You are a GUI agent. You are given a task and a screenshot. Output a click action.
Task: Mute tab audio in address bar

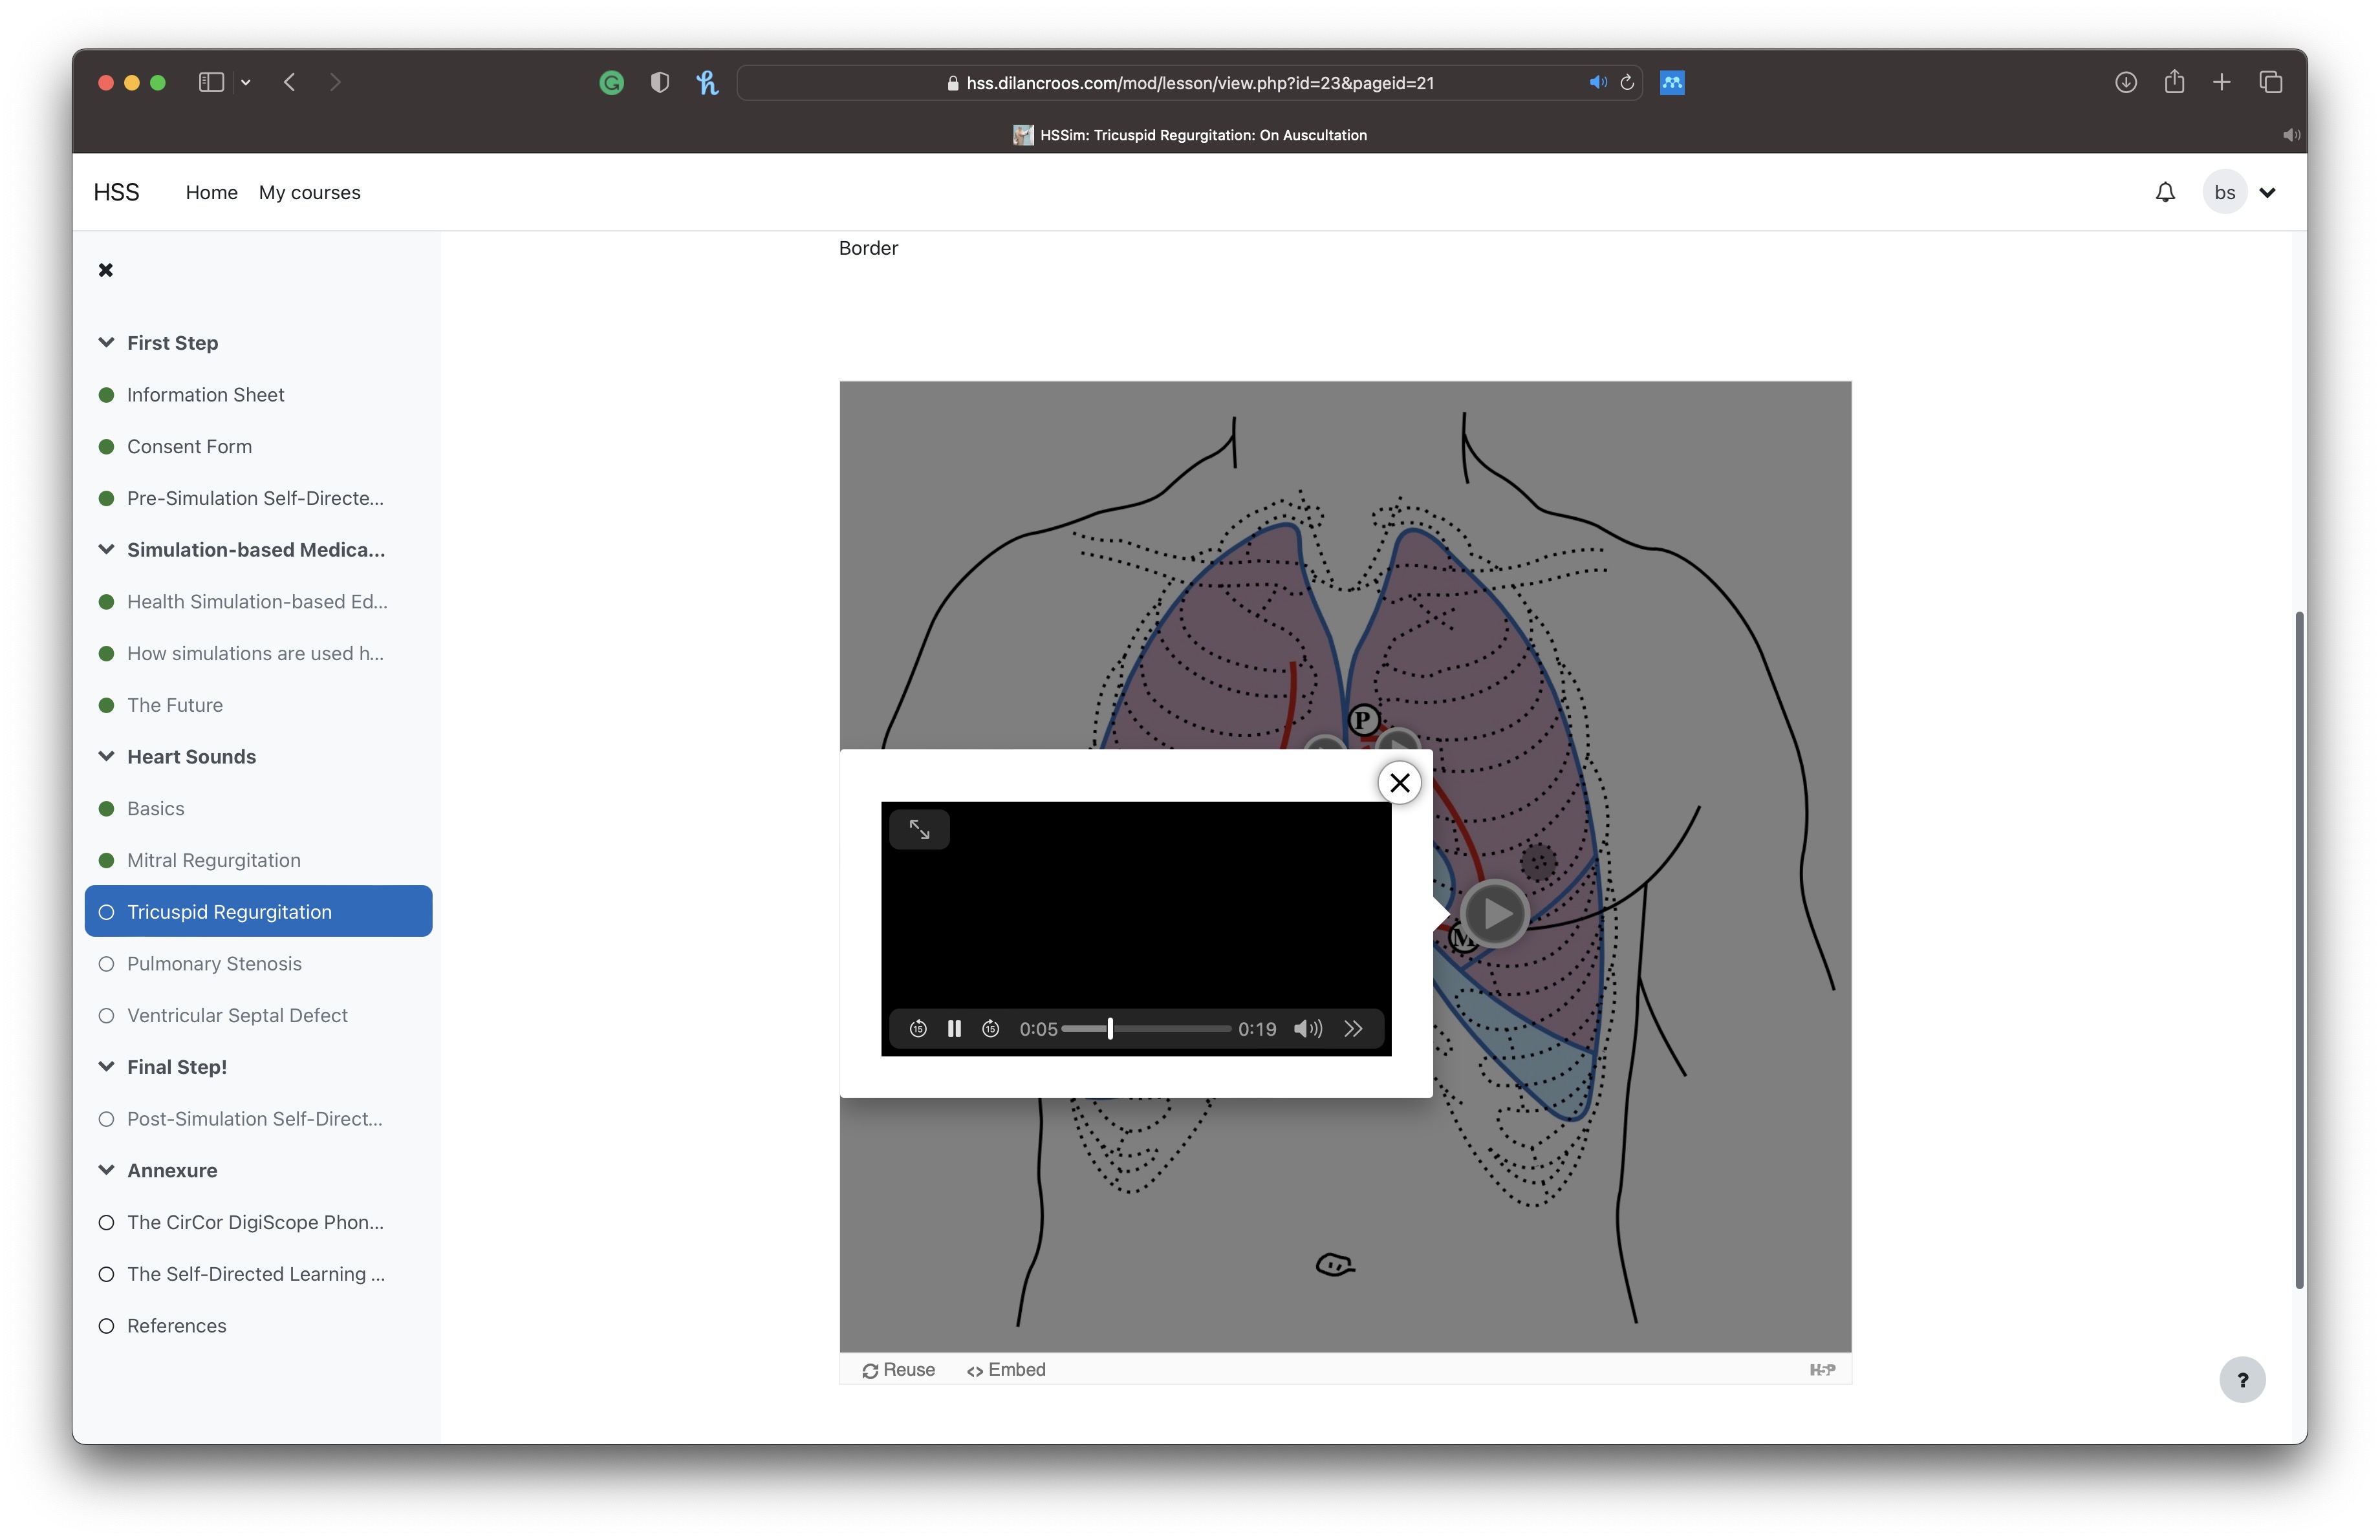[1597, 82]
